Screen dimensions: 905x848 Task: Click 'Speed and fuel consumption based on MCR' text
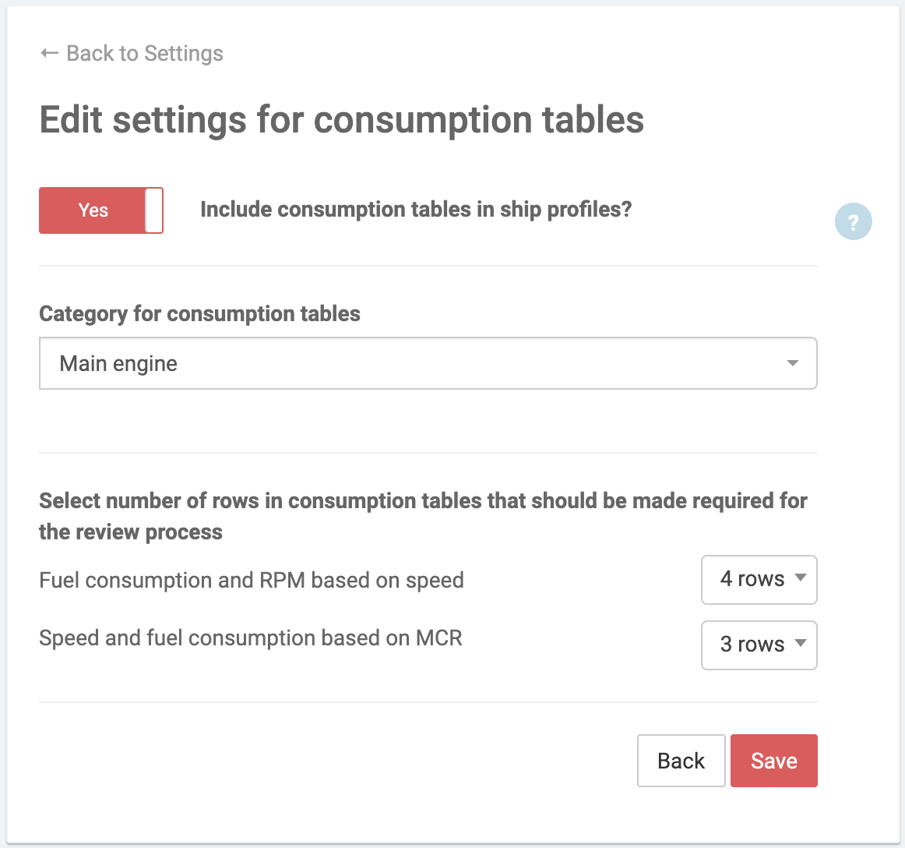pyautogui.click(x=251, y=638)
